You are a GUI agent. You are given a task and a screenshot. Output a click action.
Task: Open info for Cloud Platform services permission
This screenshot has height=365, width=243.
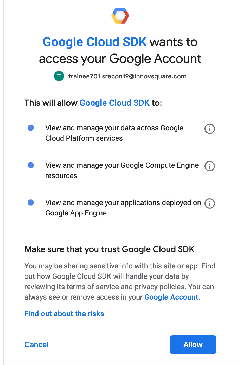210,129
